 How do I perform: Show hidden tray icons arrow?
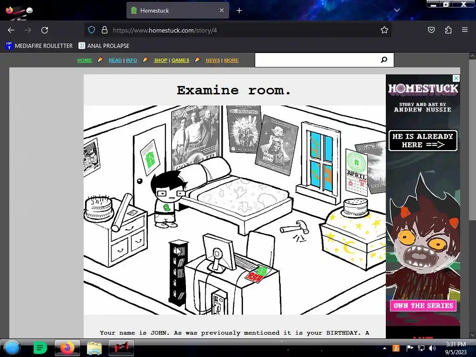tap(384, 348)
